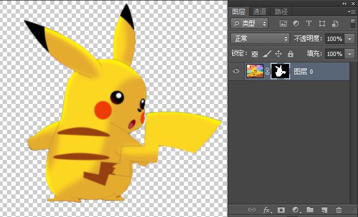This screenshot has height=217, width=358.
Task: Click the create new layer icon
Action: [325, 209]
